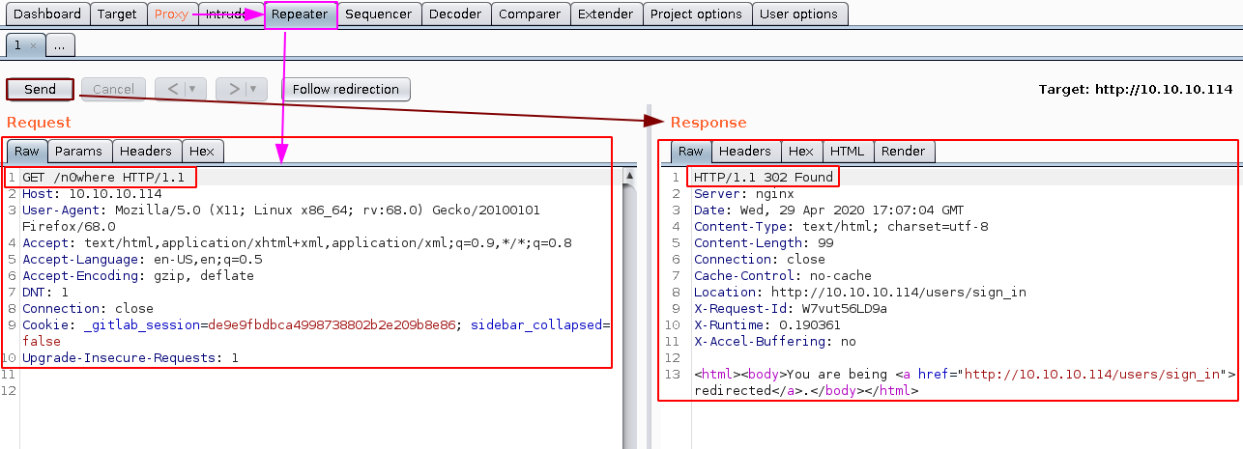The width and height of the screenshot is (1243, 449).
Task: Open the response Render tab
Action: [903, 151]
